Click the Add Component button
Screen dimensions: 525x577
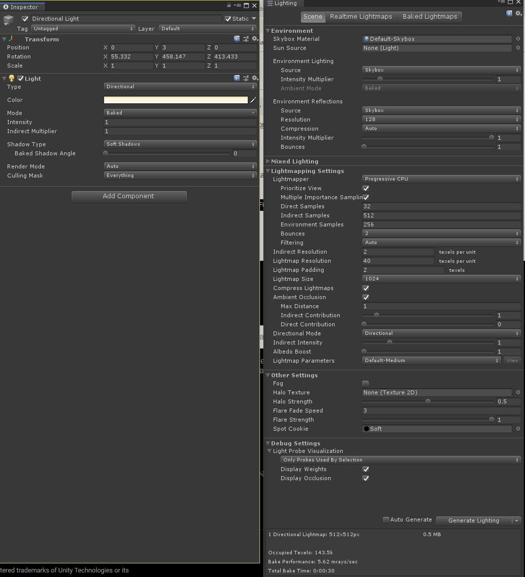pos(129,196)
